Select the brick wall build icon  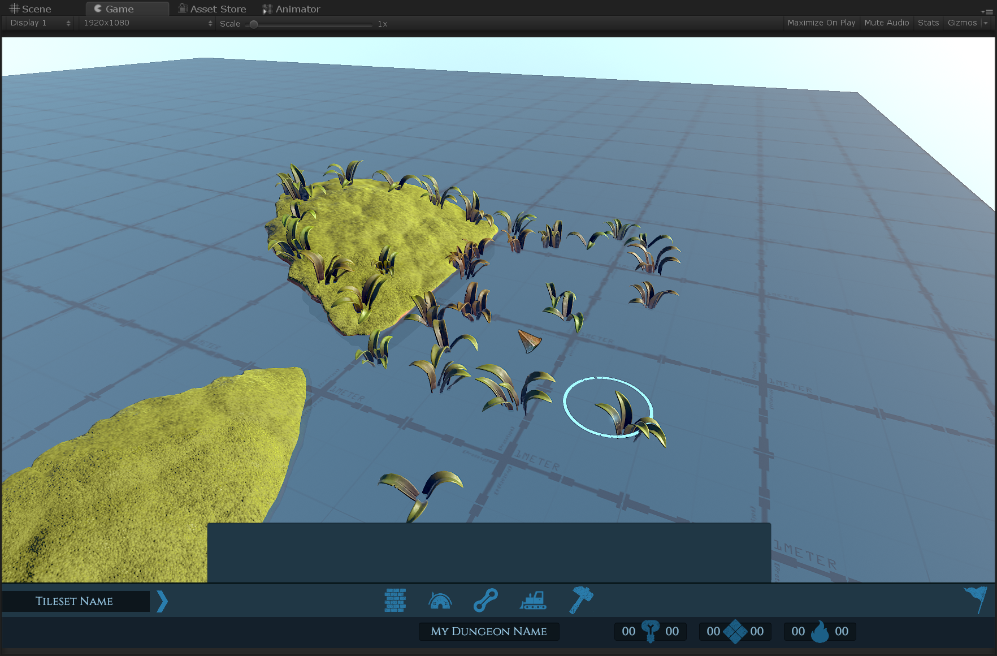(x=395, y=600)
